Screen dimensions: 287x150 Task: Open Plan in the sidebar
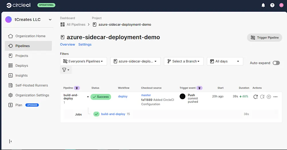[x=19, y=105]
